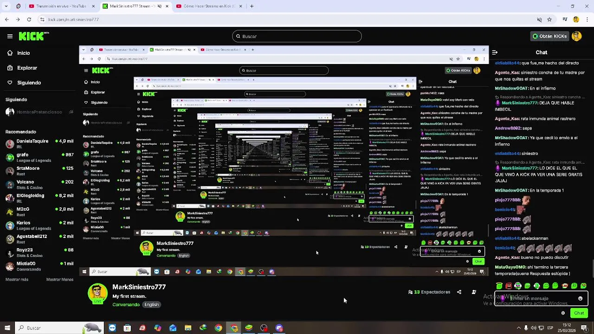Go back using the browser back arrow
The width and height of the screenshot is (594, 334).
point(6,19)
